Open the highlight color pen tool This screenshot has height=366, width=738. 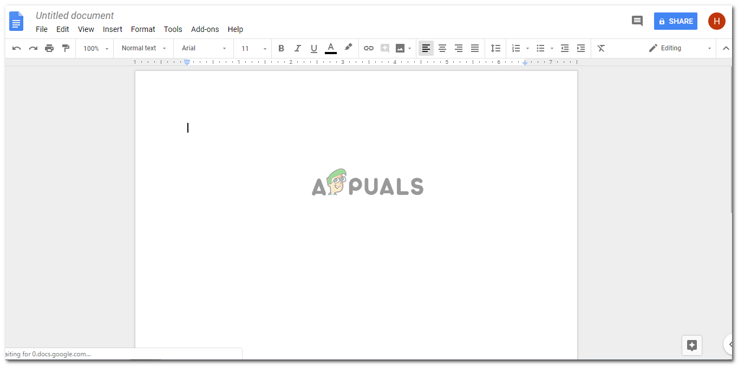(348, 48)
